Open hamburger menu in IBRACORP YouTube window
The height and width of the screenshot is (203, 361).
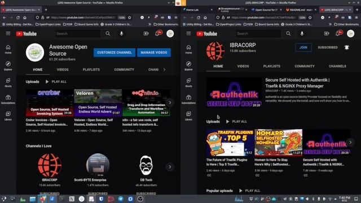[188, 34]
